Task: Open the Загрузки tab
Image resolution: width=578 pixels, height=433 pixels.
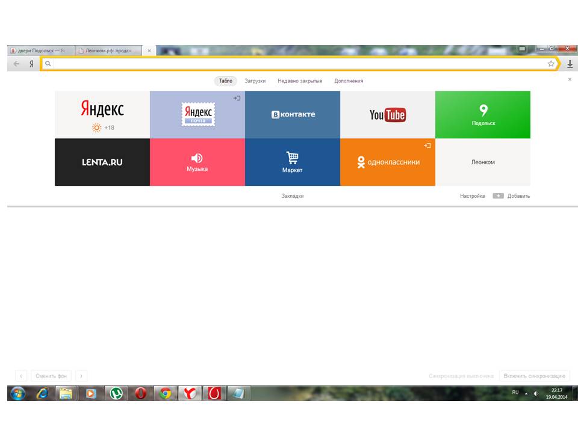Action: click(x=255, y=81)
